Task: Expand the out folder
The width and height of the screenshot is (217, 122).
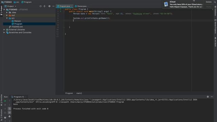Action: coord(7,15)
